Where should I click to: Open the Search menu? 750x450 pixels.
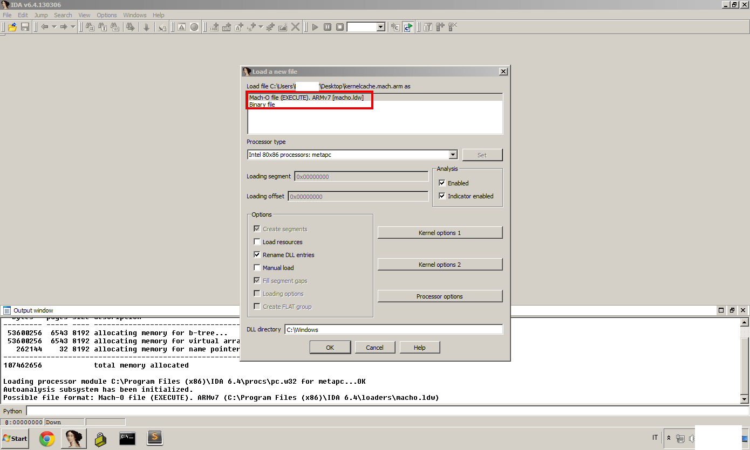63,15
